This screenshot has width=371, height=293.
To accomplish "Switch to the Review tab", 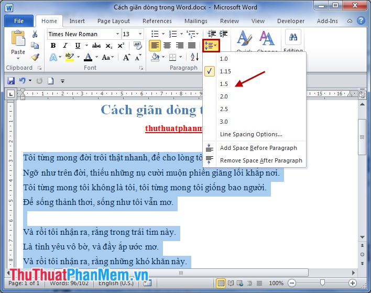I will pyautogui.click(x=230, y=21).
